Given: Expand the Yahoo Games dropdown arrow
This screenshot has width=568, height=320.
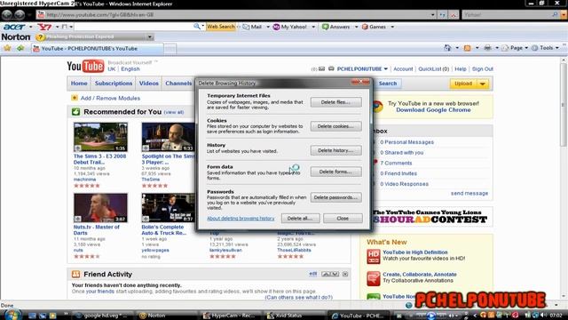Looking at the screenshot, I should 392,27.
